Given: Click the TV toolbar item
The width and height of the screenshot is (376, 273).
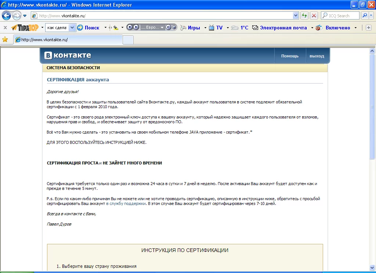Looking at the screenshot, I should point(216,28).
